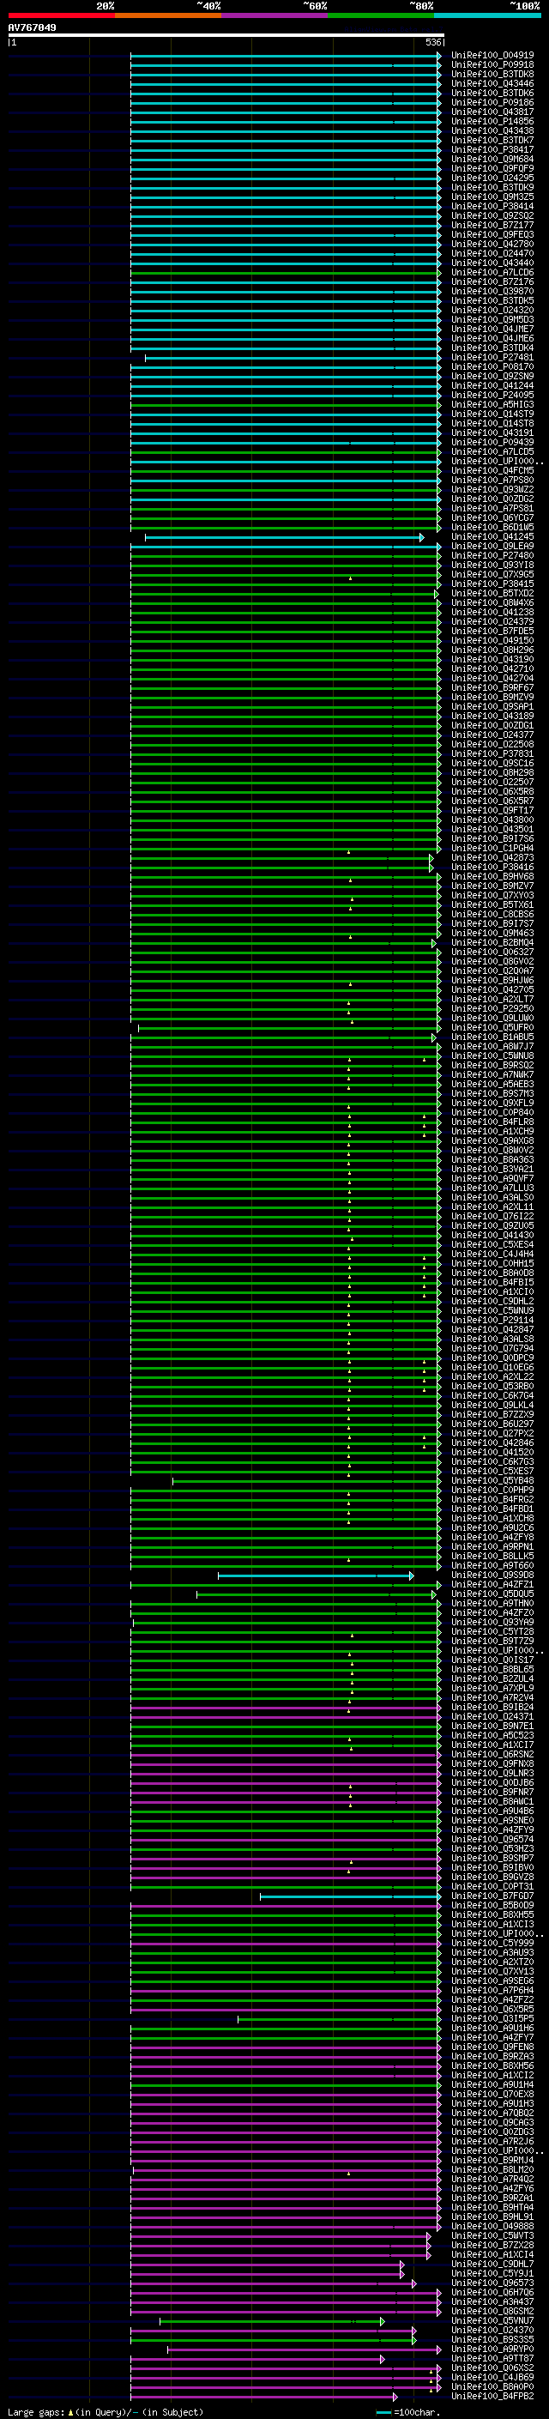Click the purple alignment bar of UniRef100_A9TT87
The height and width of the screenshot is (2419, 549).
tap(257, 2359)
